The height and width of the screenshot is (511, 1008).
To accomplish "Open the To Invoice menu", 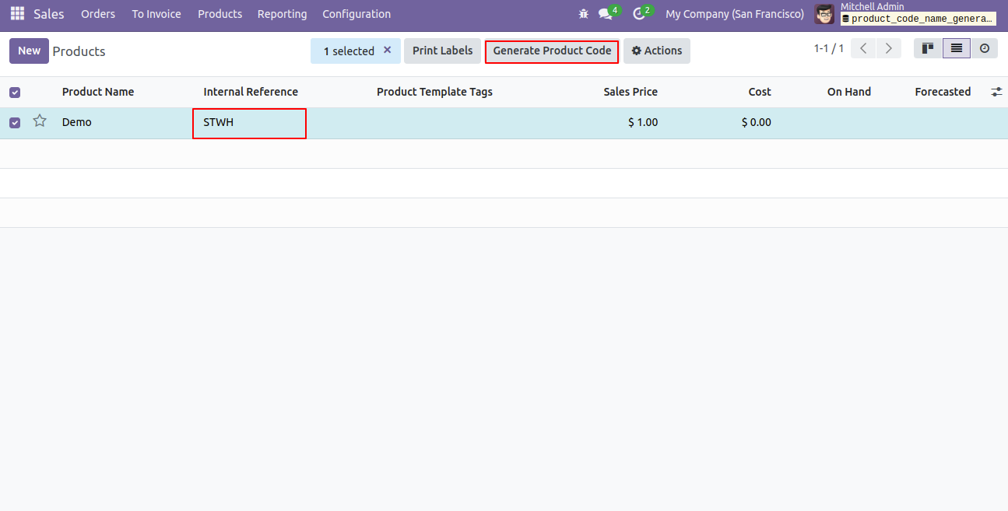I will pos(156,14).
